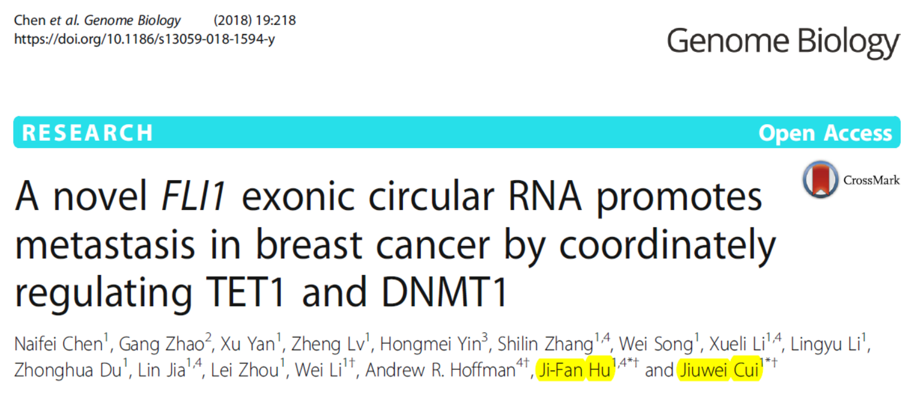The height and width of the screenshot is (395, 915).
Task: Open the DOI link under the citation
Action: click(144, 39)
